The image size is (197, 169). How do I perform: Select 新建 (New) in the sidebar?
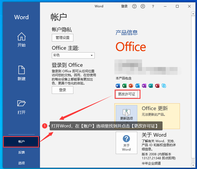click(x=21, y=73)
